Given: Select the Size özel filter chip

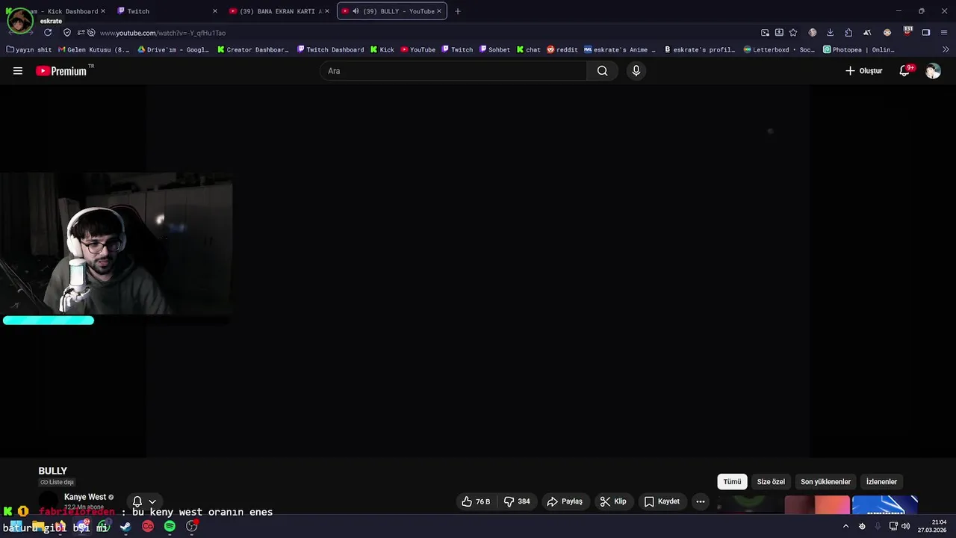Looking at the screenshot, I should pyautogui.click(x=771, y=482).
